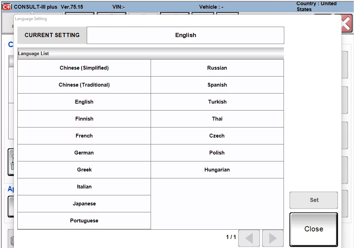Select Thai language
The height and width of the screenshot is (248, 354).
coord(217,118)
